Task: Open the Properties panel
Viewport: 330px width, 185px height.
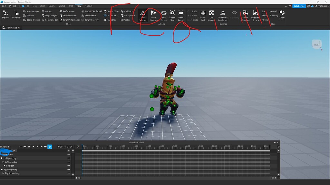Action: pos(16,13)
